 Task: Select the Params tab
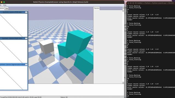(97, 8)
